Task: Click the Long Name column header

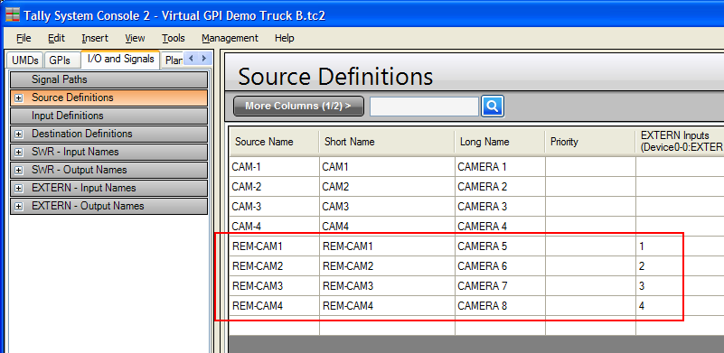Action: (500, 142)
